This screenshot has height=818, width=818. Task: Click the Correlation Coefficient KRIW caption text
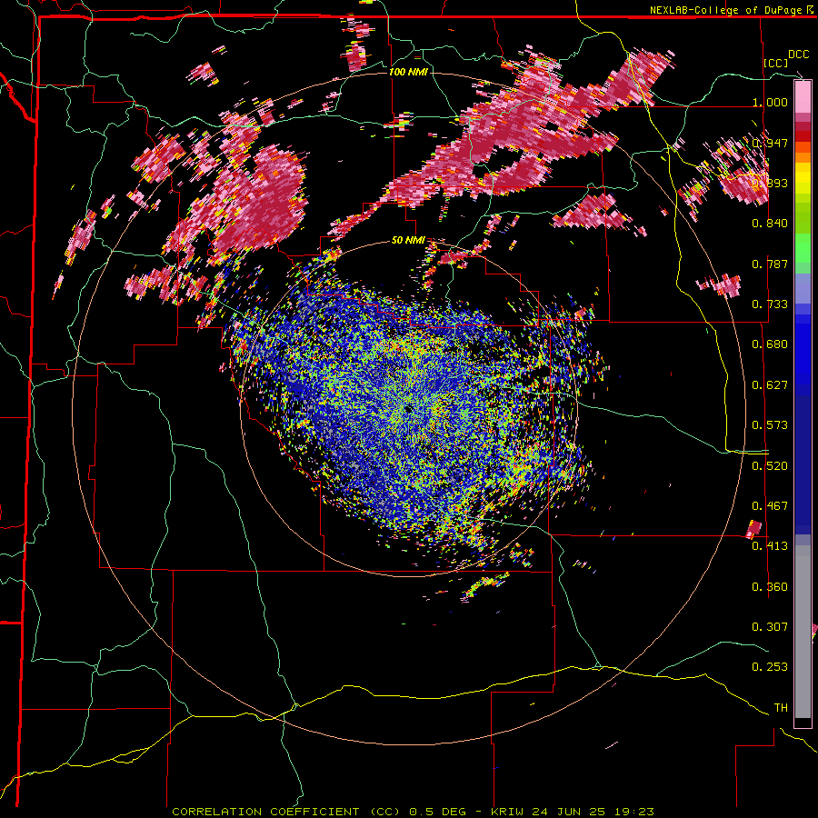tap(413, 812)
